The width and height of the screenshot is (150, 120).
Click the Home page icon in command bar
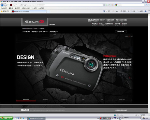click(104, 11)
